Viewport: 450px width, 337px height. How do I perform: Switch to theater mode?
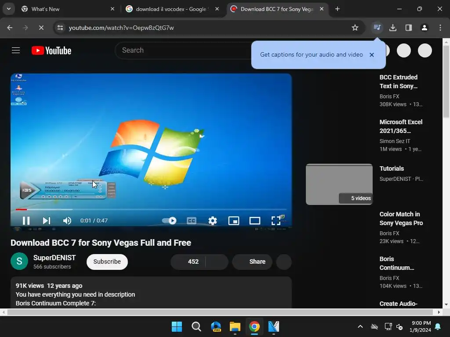coord(255,221)
